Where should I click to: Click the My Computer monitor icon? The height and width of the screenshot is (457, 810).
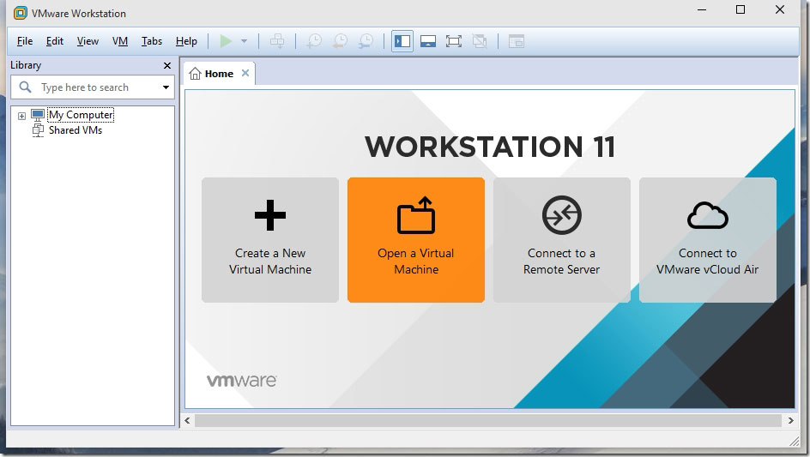point(38,115)
